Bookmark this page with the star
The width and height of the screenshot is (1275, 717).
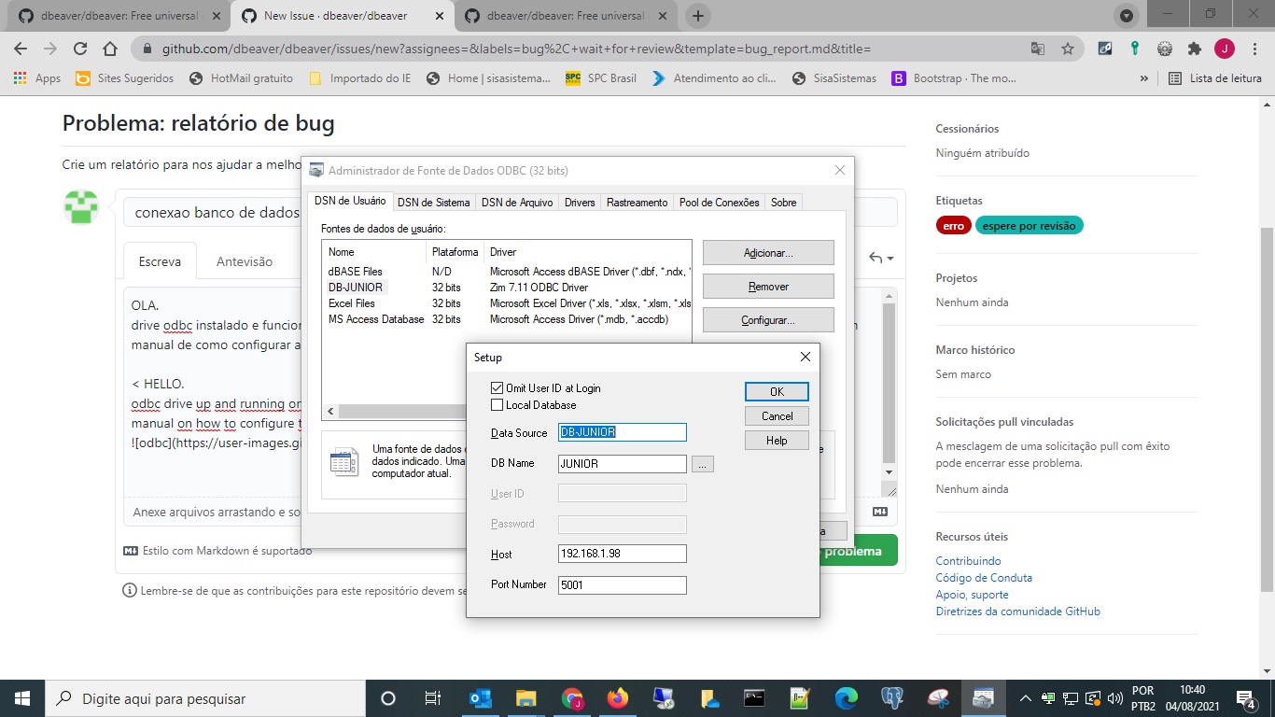(1068, 49)
